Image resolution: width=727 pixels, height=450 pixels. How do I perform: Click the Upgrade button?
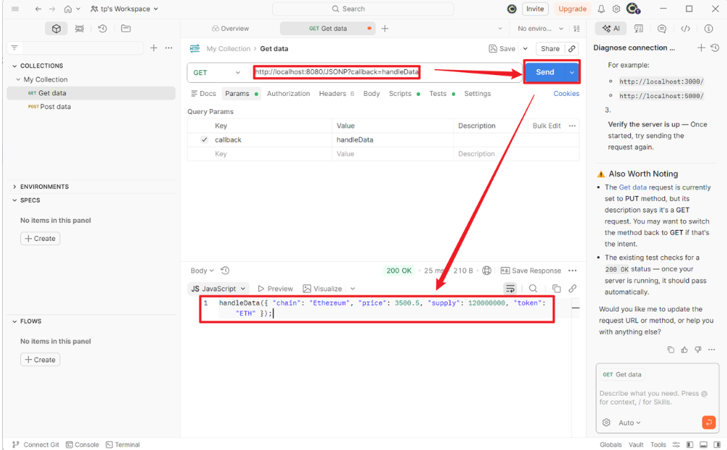572,9
